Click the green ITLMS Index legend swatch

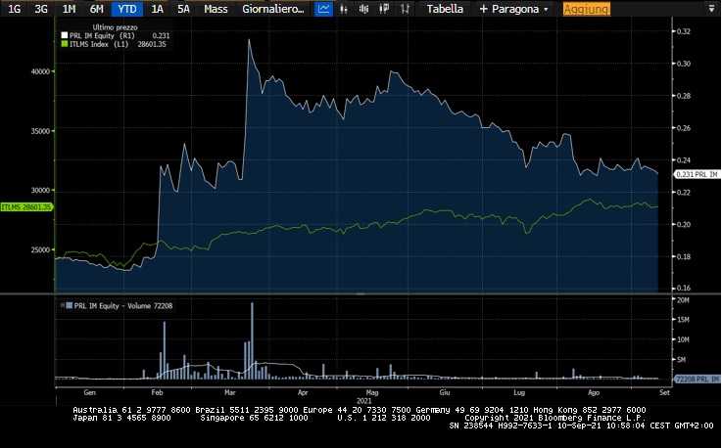point(65,44)
